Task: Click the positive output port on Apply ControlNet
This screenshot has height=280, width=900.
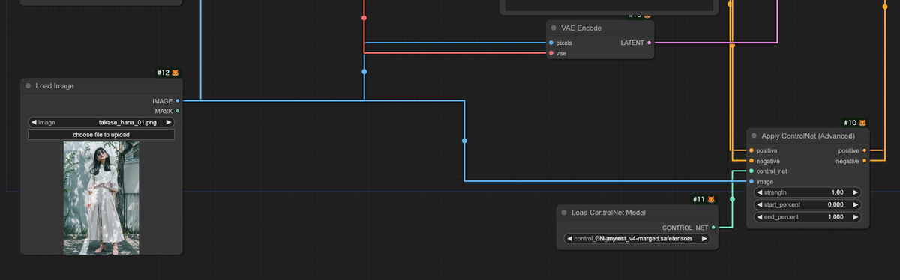Action: point(865,150)
